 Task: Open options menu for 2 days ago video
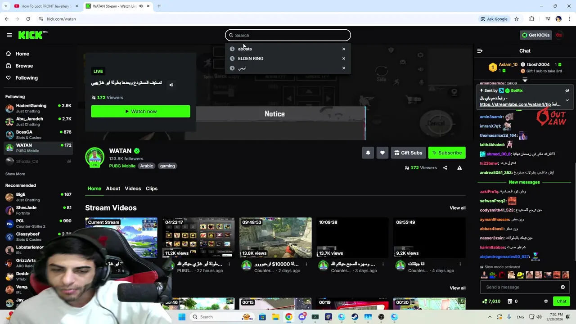pyautogui.click(x=306, y=264)
